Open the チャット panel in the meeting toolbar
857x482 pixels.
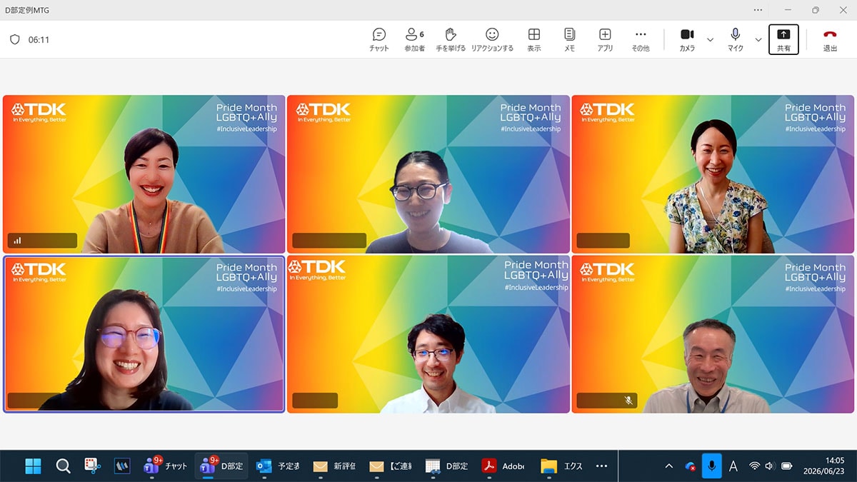tap(379, 40)
